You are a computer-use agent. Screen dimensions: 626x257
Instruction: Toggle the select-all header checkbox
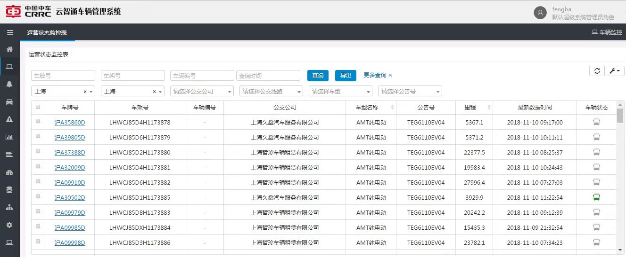point(38,107)
